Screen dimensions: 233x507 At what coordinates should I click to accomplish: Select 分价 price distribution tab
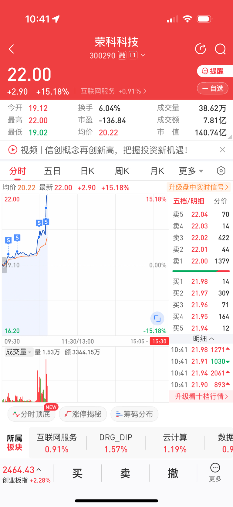pyautogui.click(x=221, y=201)
